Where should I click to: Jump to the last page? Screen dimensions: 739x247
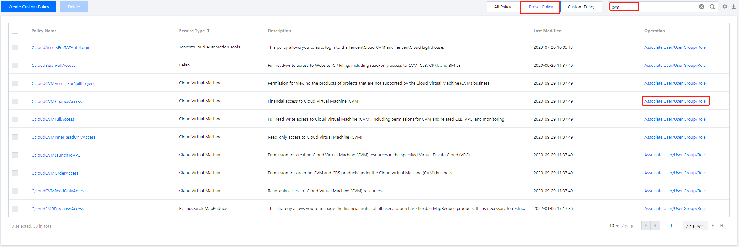[721, 226]
